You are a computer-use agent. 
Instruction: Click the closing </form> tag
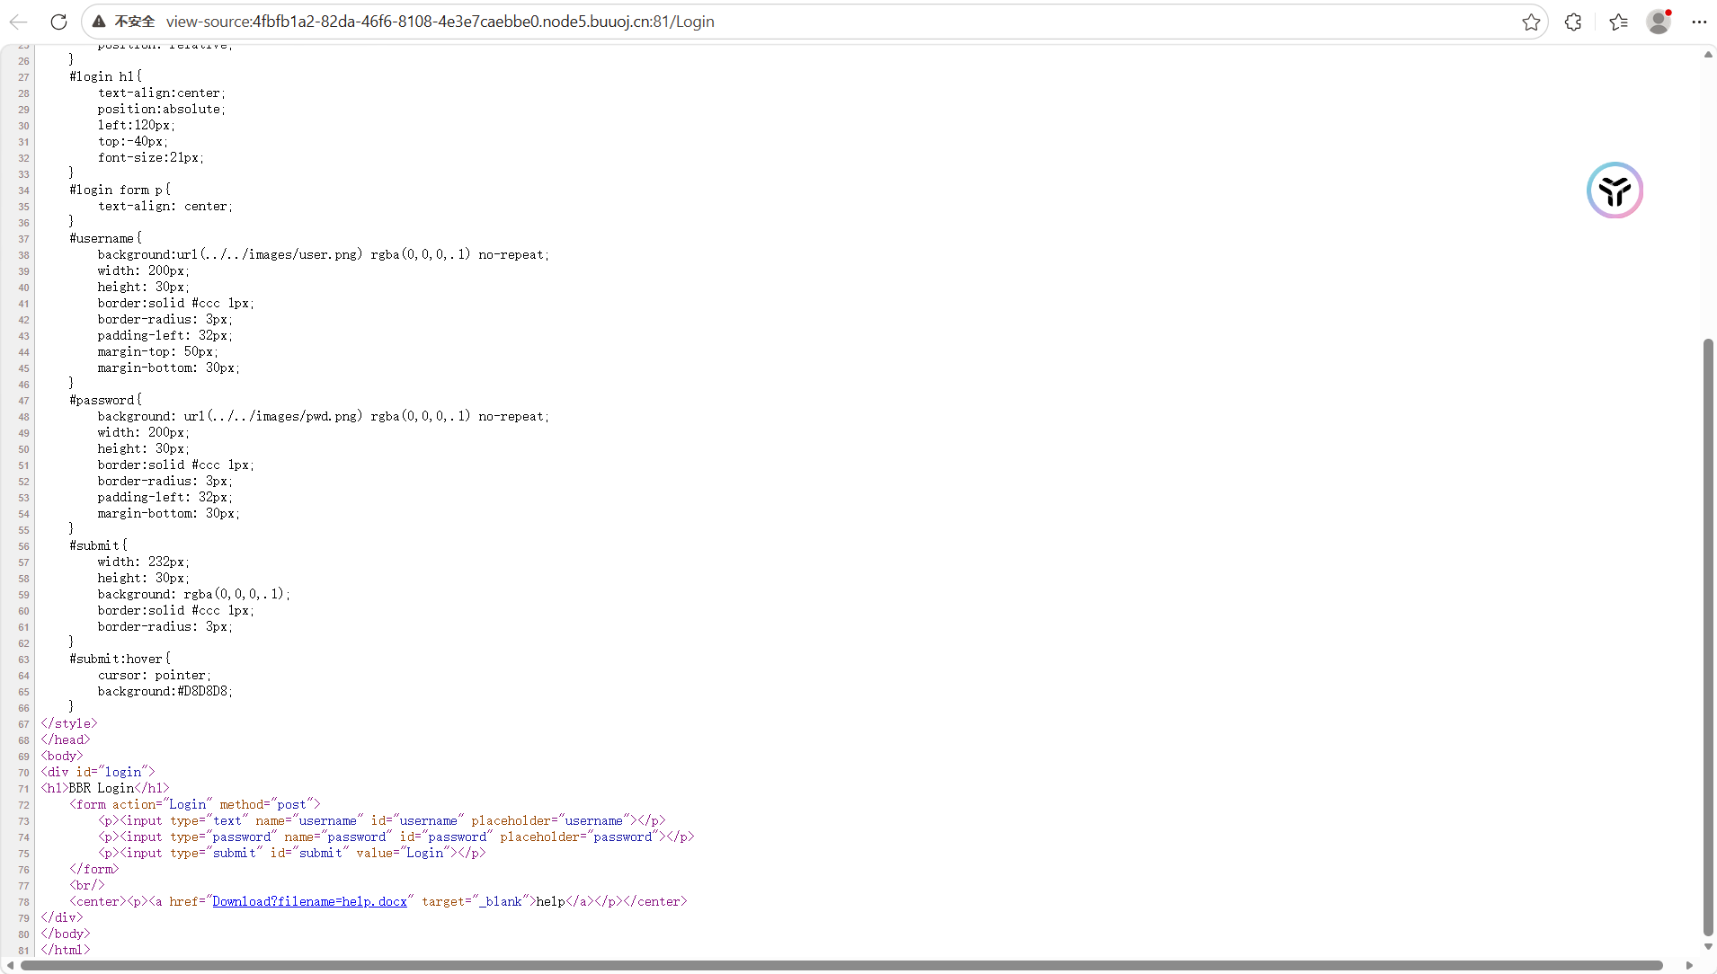[94, 869]
